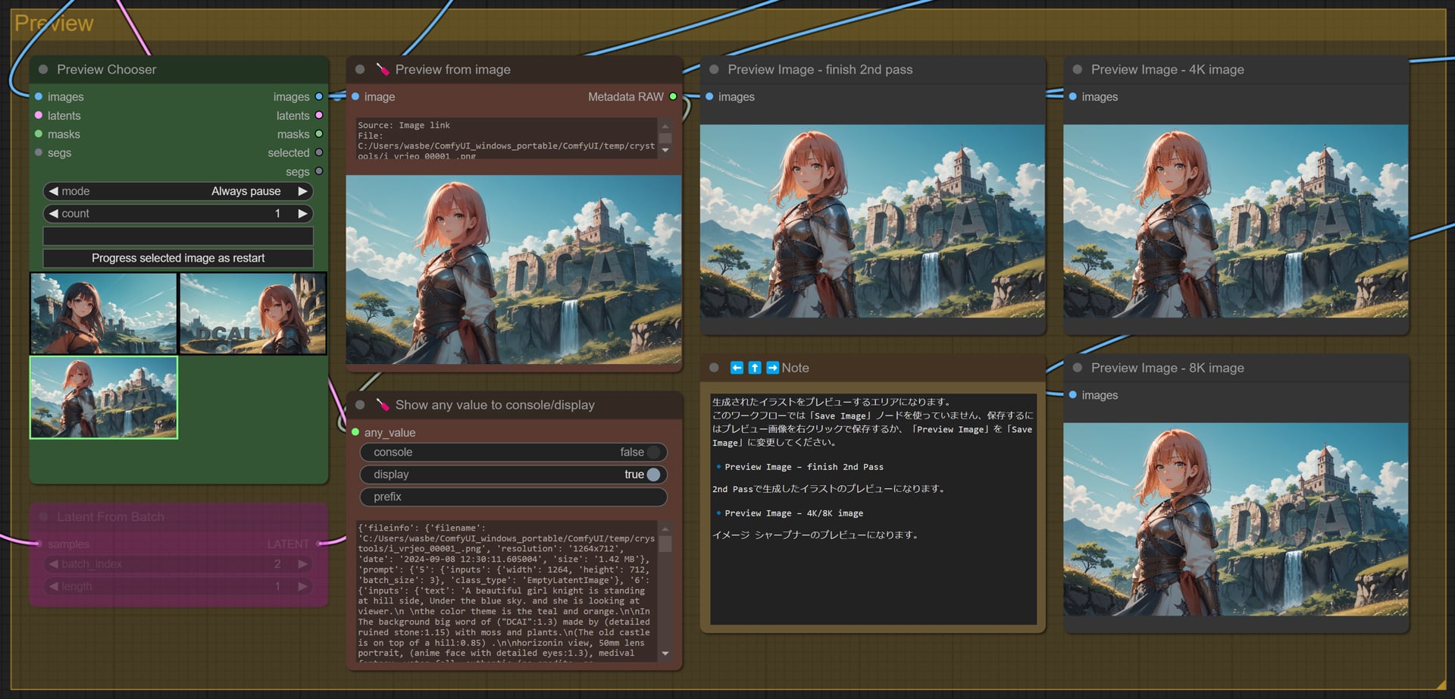This screenshot has height=699, width=1455.
Task: Select the dark-haired girl thumbnail in Preview Chooser
Action: (104, 314)
